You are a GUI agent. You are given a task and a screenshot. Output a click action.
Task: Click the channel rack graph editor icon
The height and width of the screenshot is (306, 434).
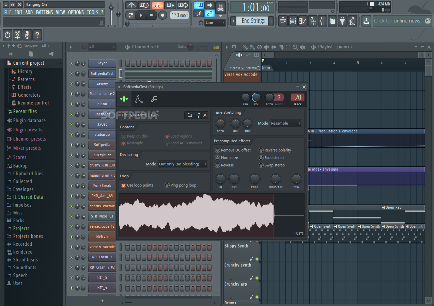pos(216,47)
